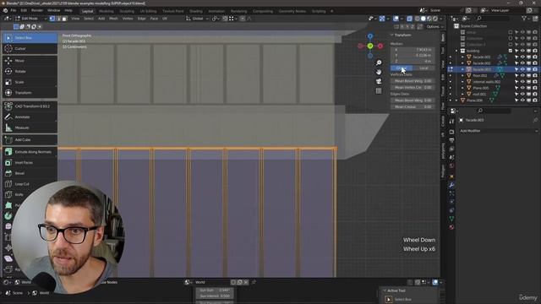Image resolution: width=541 pixels, height=304 pixels.
Task: Open the Options dropdown in viewport
Action: [434, 26]
